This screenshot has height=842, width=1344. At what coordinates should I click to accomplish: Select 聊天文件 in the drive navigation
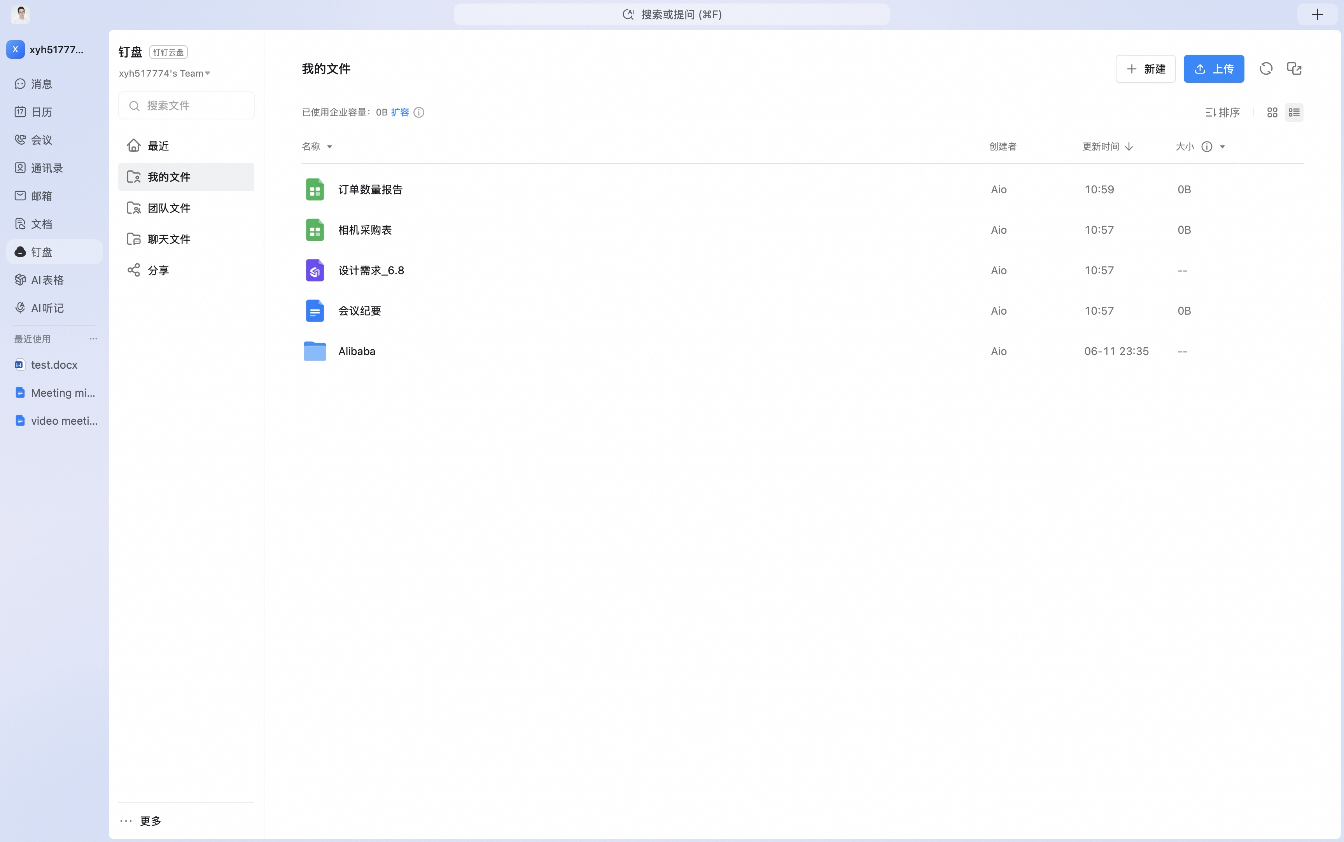click(186, 240)
